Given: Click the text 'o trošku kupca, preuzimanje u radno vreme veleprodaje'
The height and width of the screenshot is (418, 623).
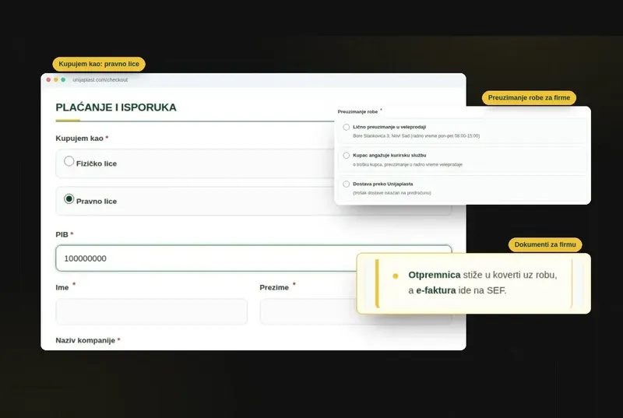Looking at the screenshot, I should coord(407,164).
